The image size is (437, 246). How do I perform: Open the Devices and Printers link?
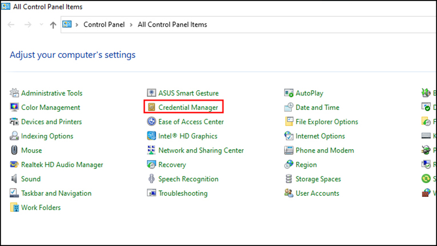(51, 121)
